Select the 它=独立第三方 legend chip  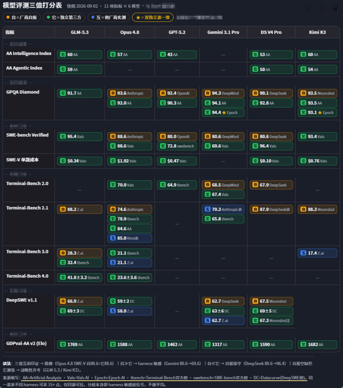coord(64,17)
